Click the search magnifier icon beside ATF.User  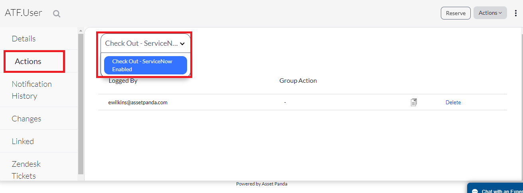pyautogui.click(x=57, y=14)
